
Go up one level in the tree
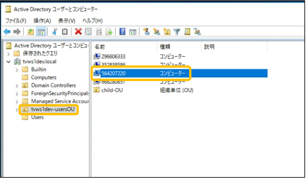31,32
